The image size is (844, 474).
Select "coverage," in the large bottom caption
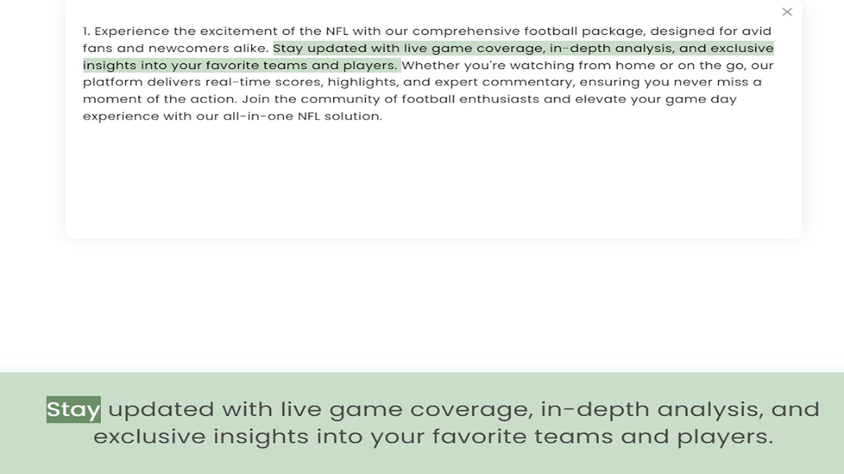471,409
